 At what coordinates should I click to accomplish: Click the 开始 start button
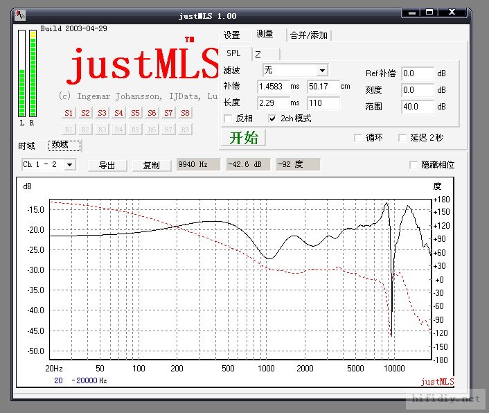(243, 137)
